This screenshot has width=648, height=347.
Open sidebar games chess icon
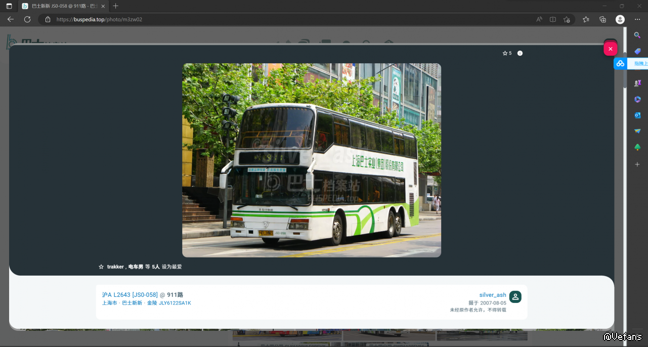coord(637,83)
